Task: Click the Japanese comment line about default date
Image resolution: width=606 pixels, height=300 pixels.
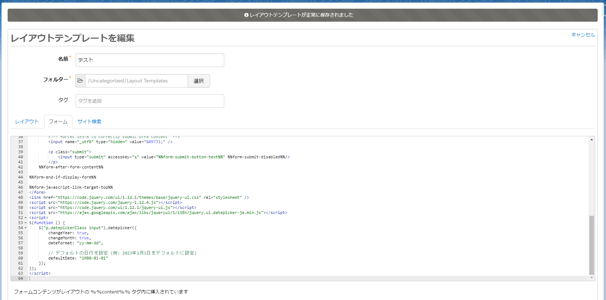Action: 122,253
